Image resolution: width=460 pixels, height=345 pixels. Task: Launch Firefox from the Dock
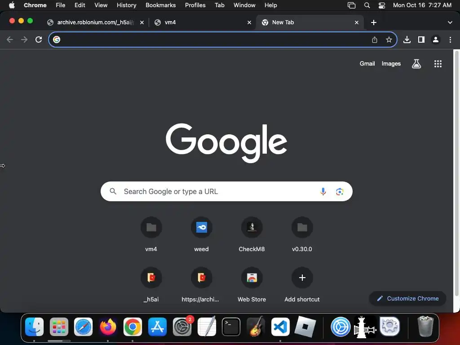108,327
